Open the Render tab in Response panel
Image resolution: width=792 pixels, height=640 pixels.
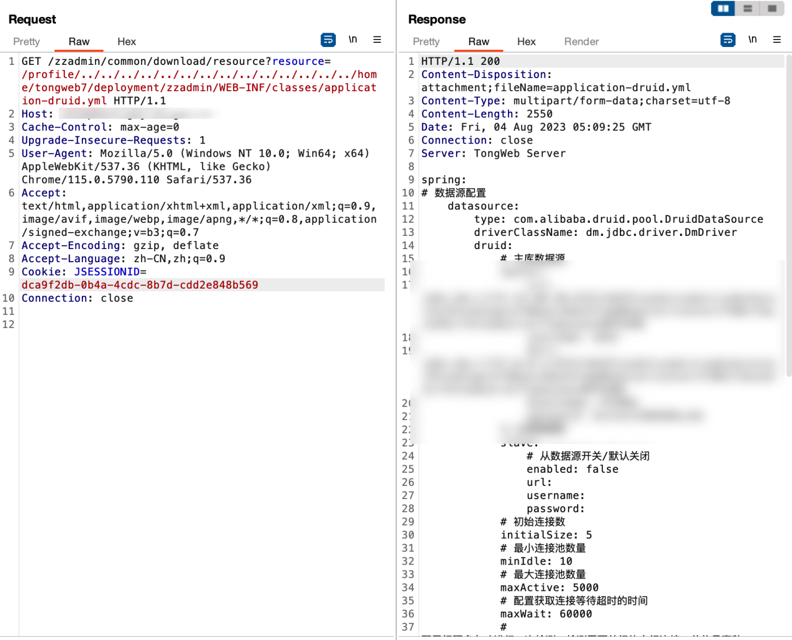(x=581, y=42)
